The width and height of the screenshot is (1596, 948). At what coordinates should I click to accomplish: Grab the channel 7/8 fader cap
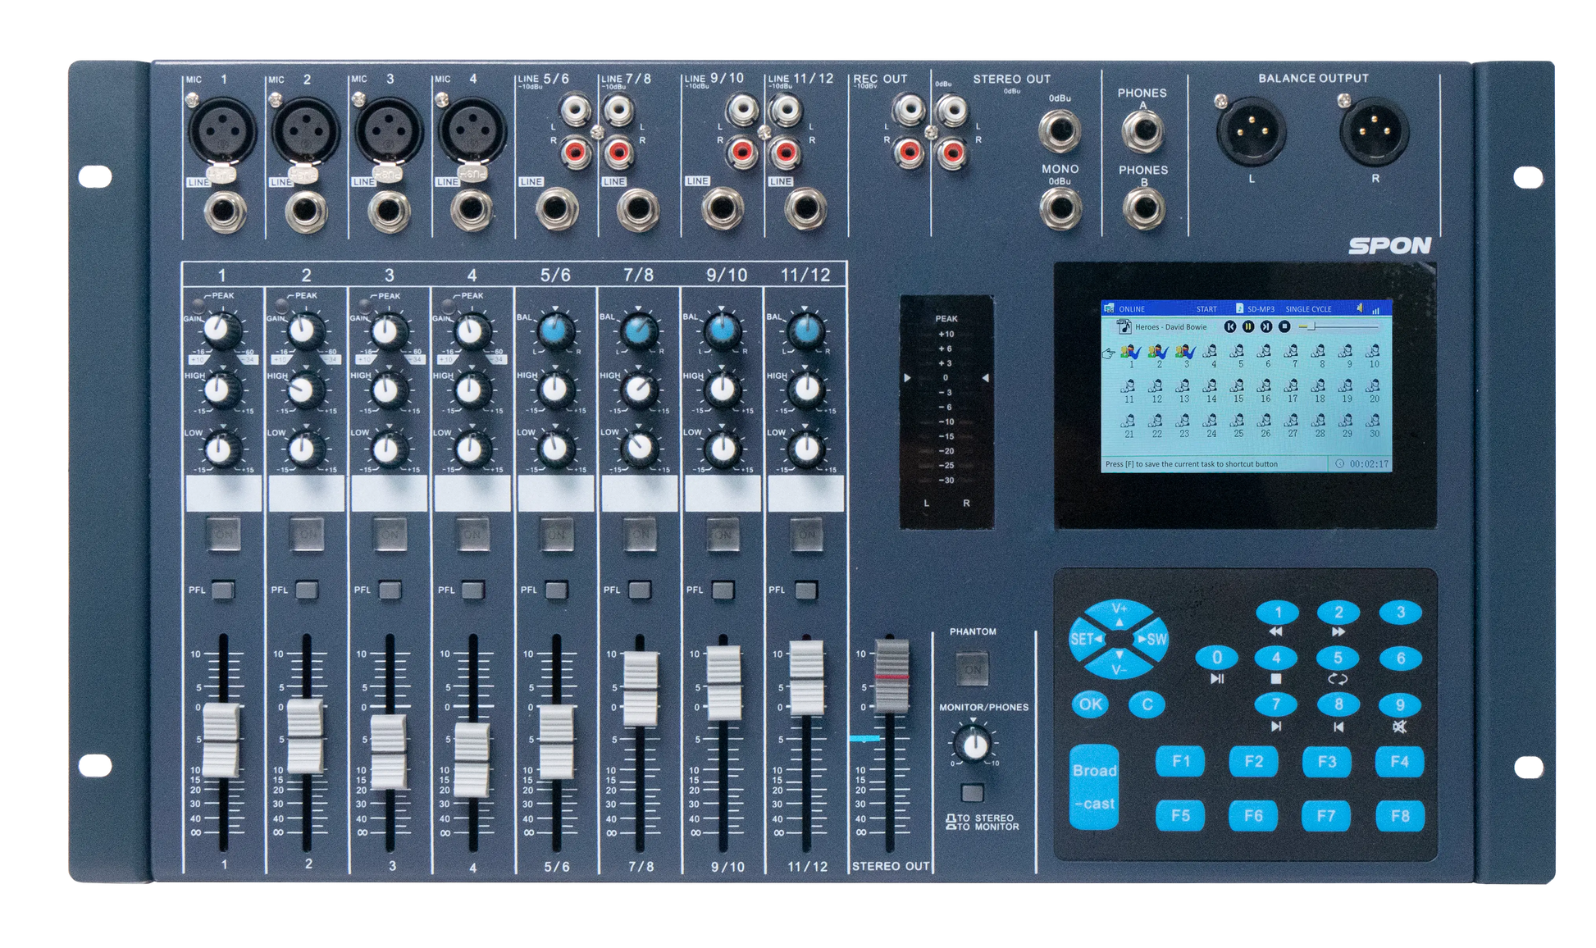(641, 689)
